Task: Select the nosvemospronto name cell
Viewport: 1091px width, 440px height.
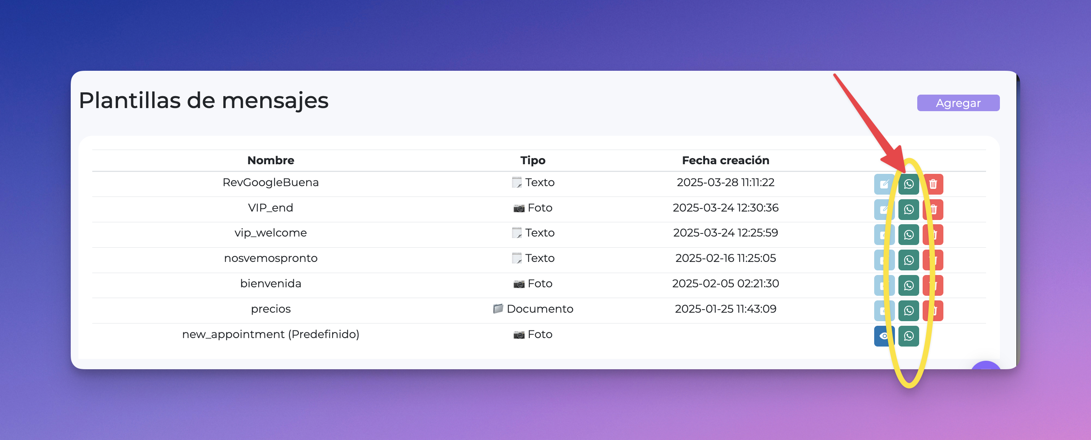Action: (271, 258)
